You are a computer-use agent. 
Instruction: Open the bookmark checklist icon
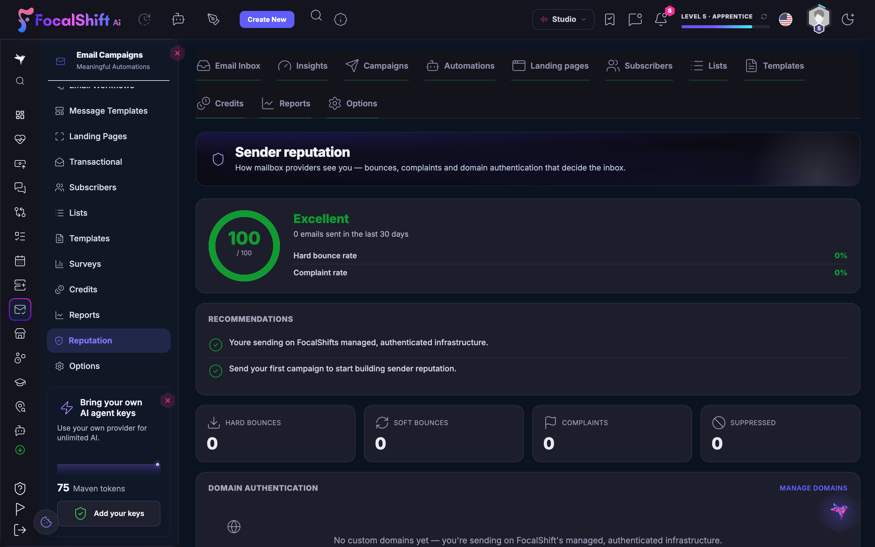(x=609, y=19)
